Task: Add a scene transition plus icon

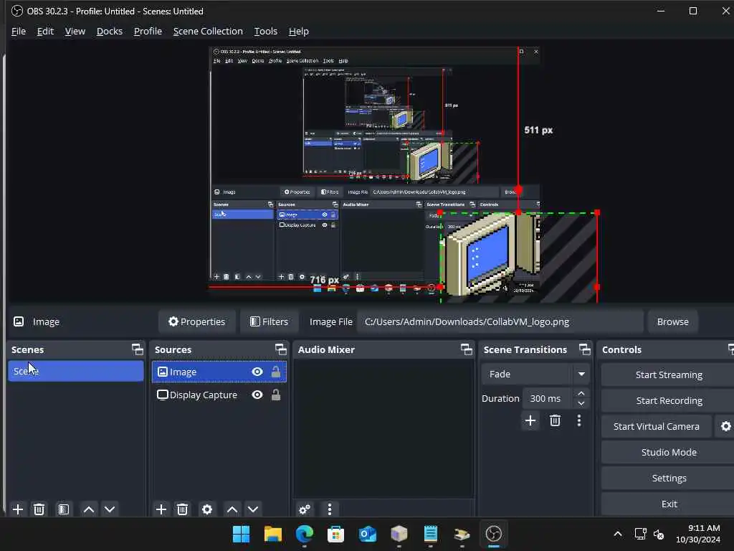Action: tap(530, 420)
